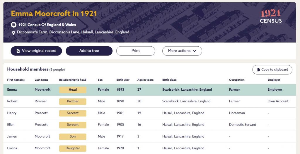
Task: Copy household members to clipboard
Action: 272,70
